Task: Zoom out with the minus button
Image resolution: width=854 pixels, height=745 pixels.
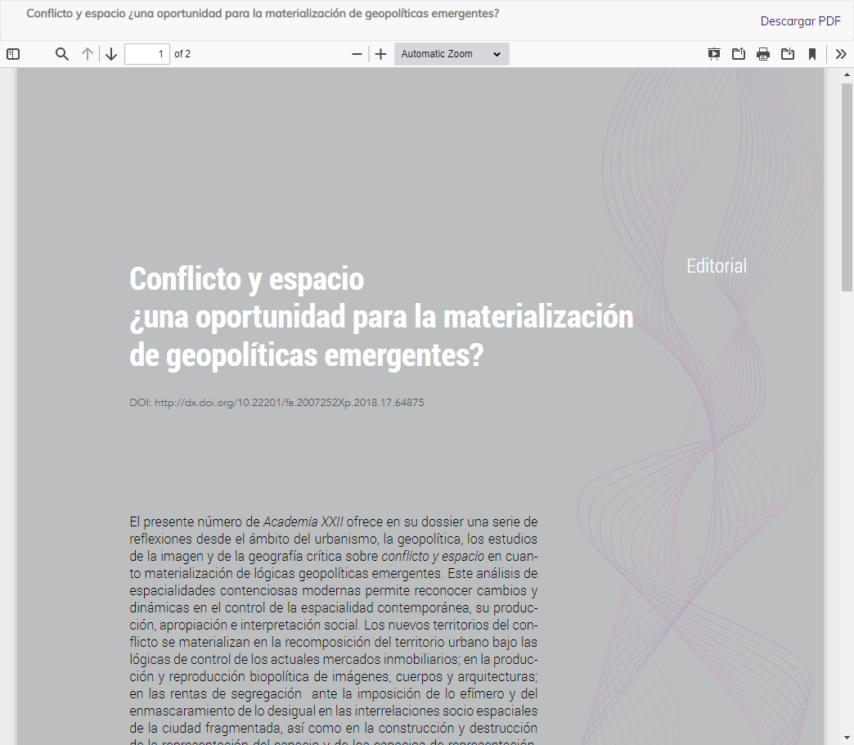Action: (357, 54)
